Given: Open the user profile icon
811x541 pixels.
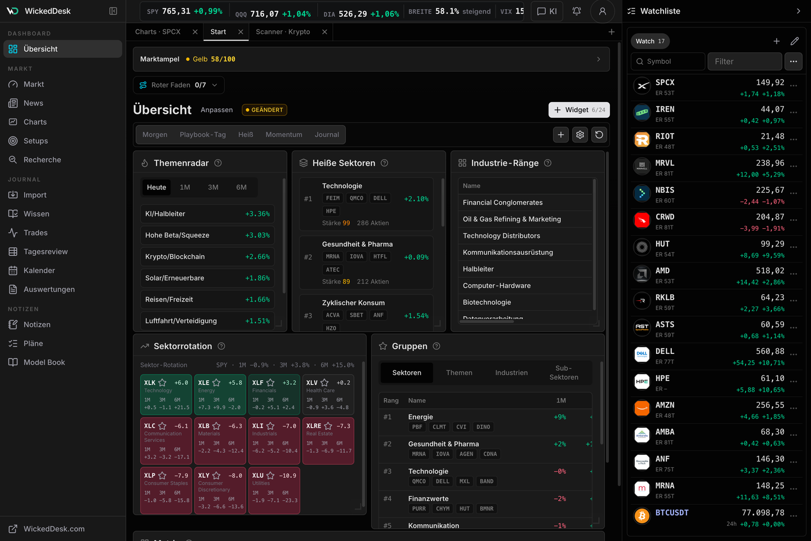Looking at the screenshot, I should (603, 11).
